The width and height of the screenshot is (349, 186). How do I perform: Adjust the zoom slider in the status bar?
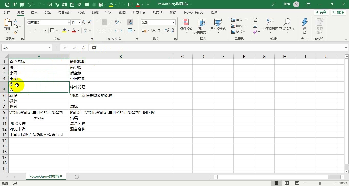pyautogui.click(x=320, y=183)
